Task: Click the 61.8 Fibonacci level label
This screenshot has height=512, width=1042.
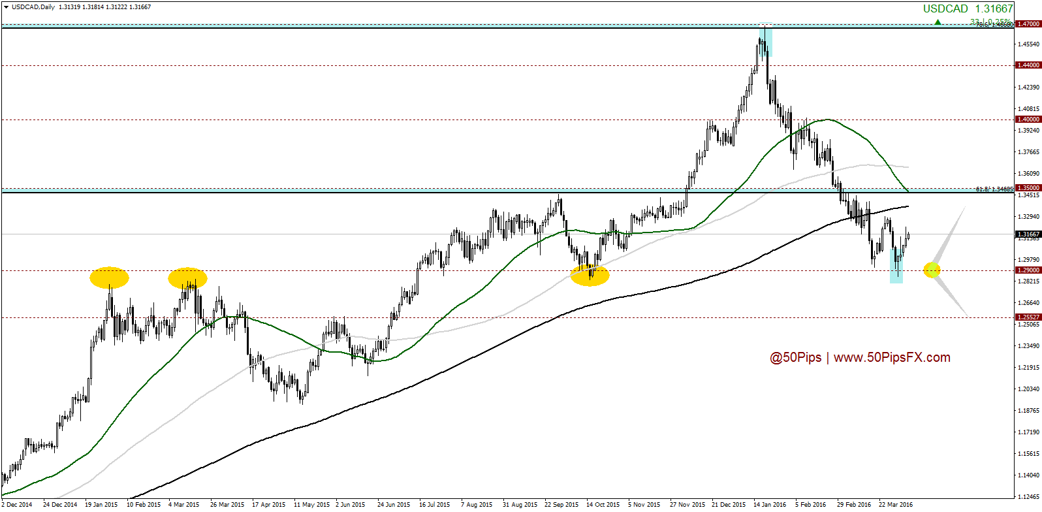Action: point(994,189)
